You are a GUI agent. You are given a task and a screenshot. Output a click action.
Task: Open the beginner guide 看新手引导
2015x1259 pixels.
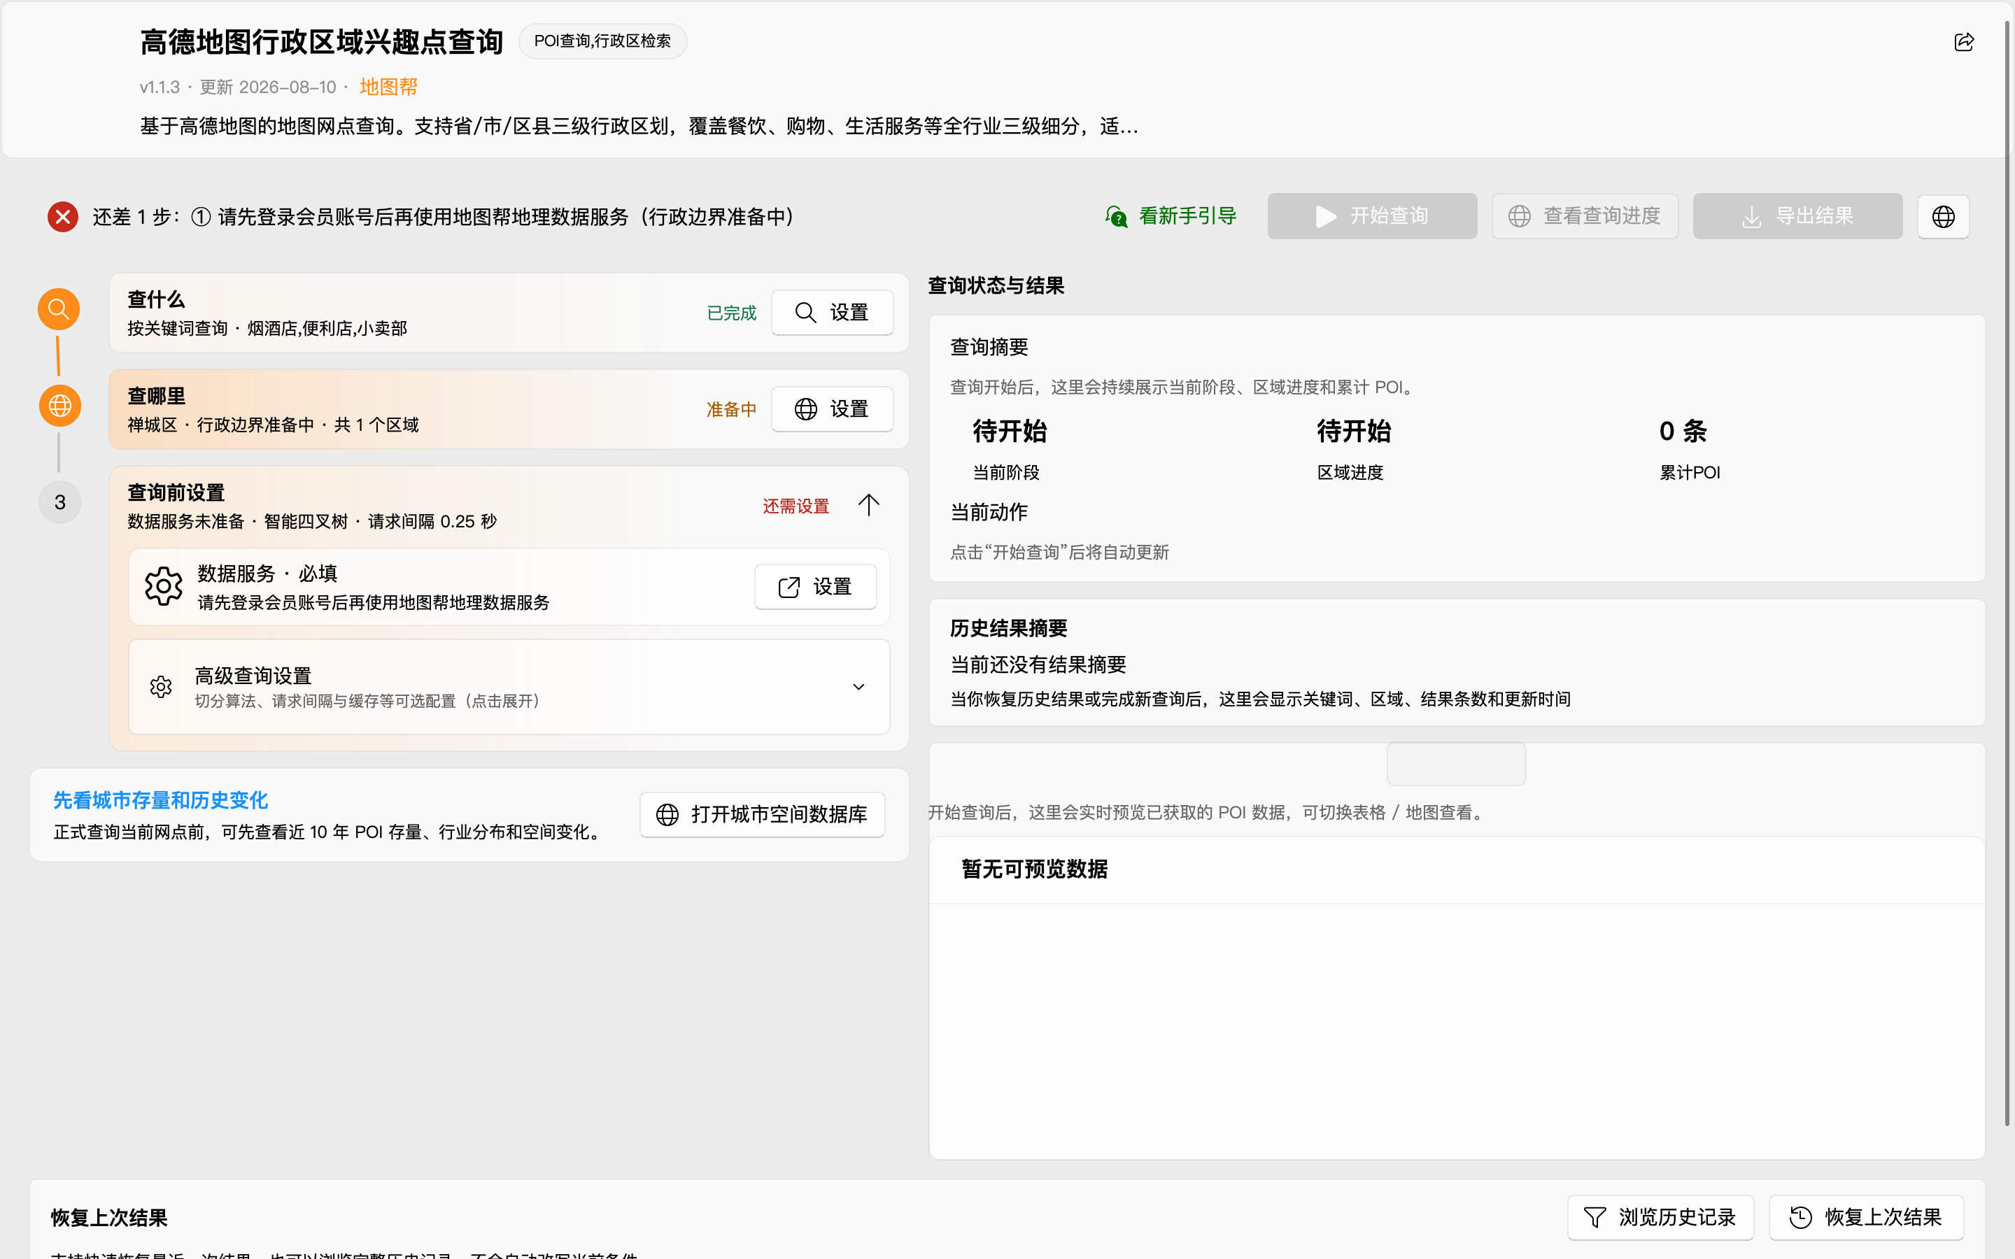coord(1171,217)
